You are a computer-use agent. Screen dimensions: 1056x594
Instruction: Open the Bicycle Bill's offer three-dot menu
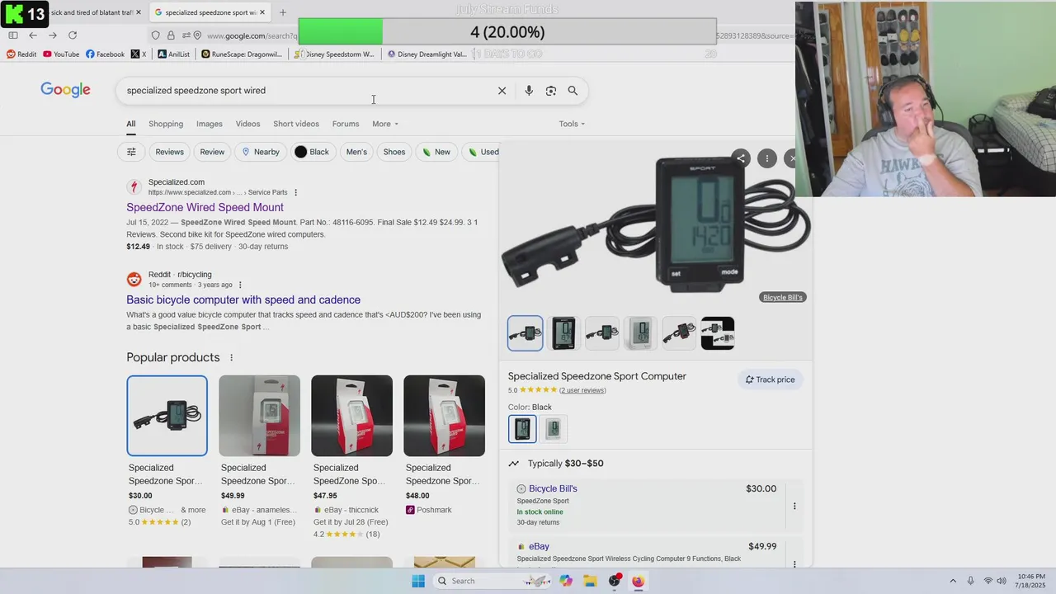(x=794, y=507)
